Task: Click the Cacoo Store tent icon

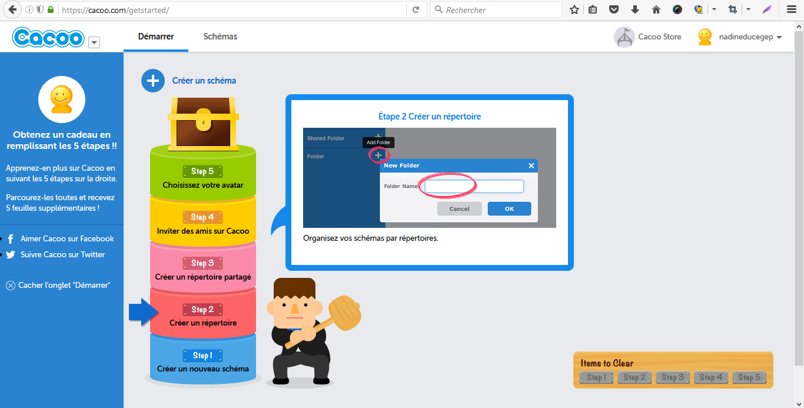Action: tap(624, 37)
